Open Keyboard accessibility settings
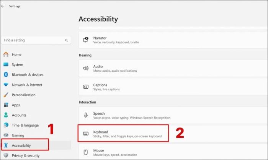268x160 pixels. [x=173, y=134]
